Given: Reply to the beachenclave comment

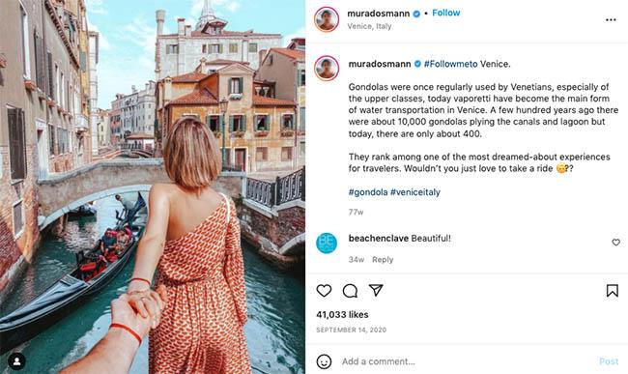Looking at the screenshot, I should click(383, 259).
